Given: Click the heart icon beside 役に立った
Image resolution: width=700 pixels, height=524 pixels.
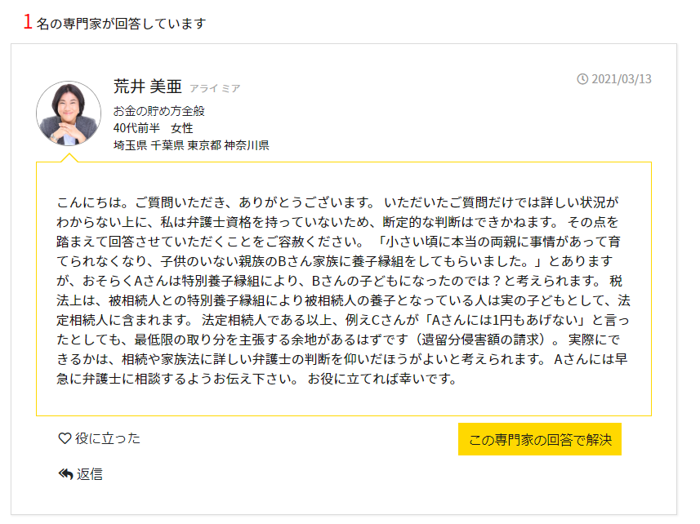Looking at the screenshot, I should point(65,438).
